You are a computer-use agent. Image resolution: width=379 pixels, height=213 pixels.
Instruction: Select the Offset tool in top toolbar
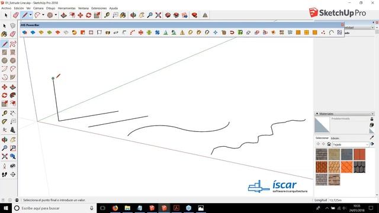[x=72, y=15]
